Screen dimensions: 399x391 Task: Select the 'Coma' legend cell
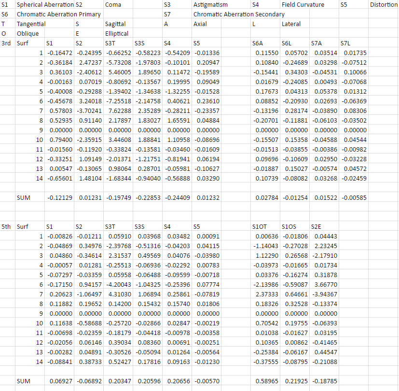tap(118, 4)
